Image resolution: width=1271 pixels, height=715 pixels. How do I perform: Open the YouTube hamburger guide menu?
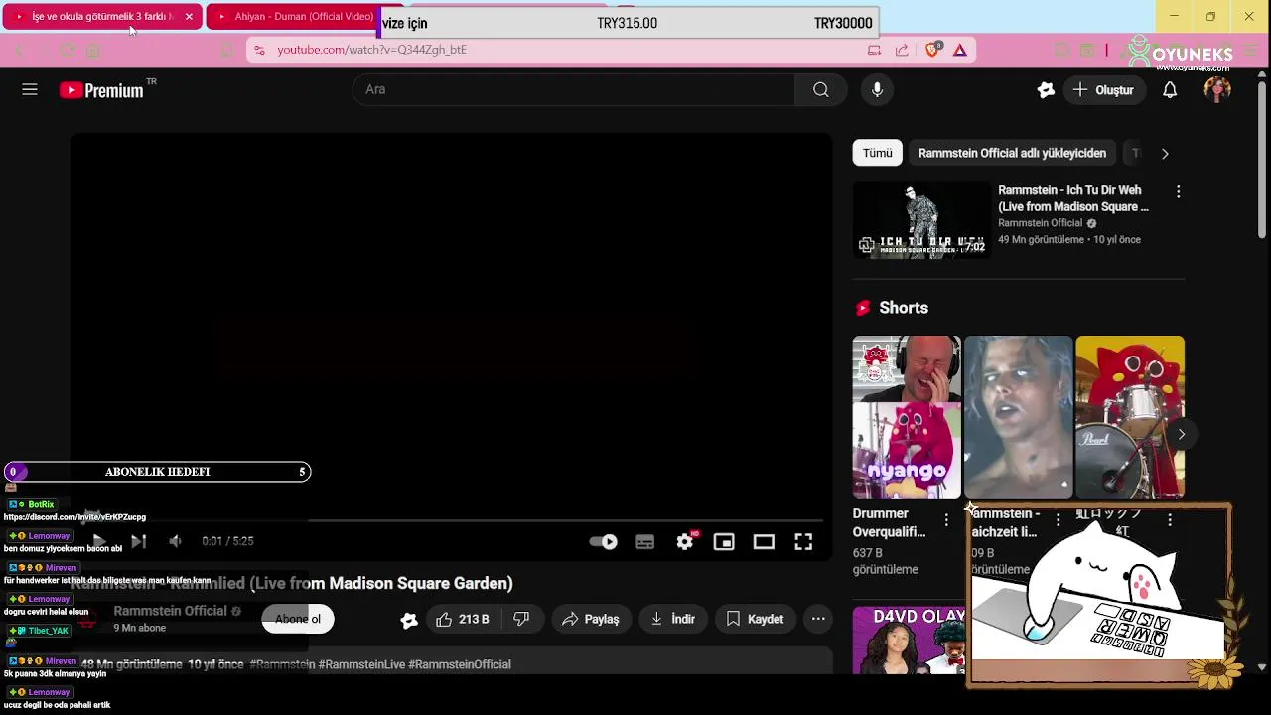(x=30, y=89)
